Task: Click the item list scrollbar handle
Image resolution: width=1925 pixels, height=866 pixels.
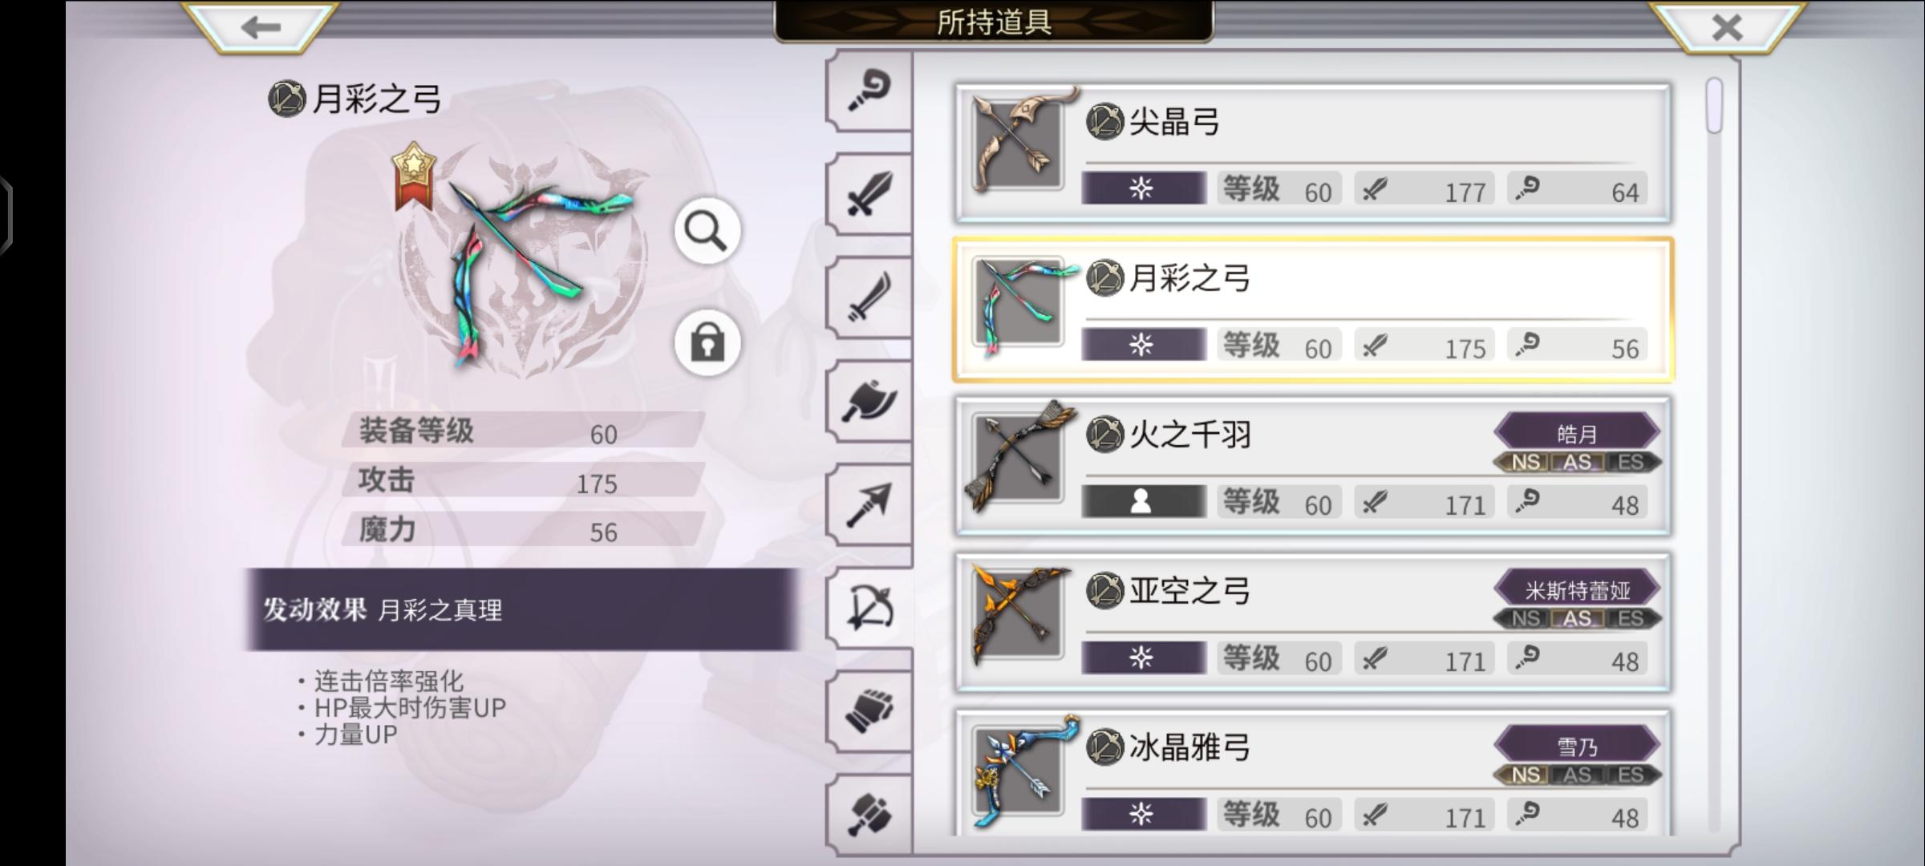Action: (x=1714, y=105)
